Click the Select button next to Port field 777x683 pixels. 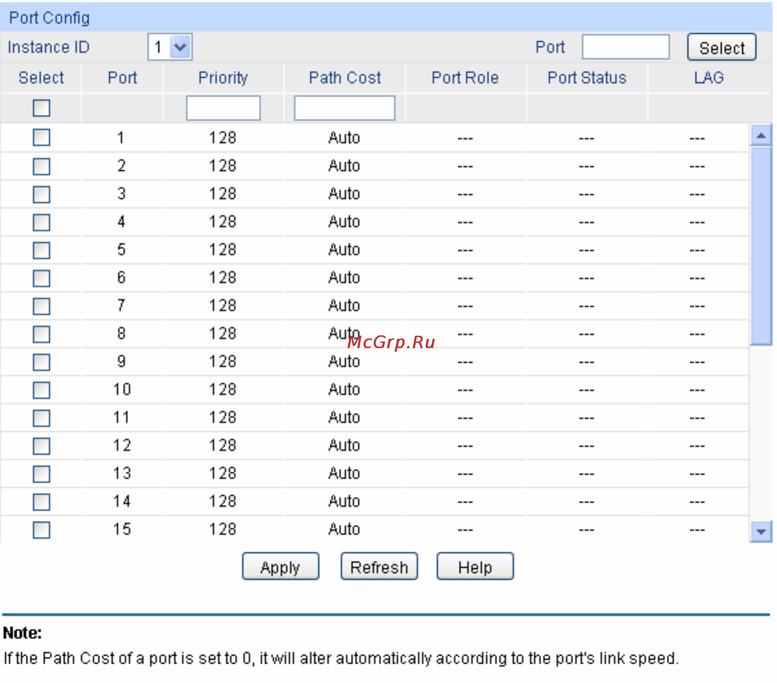click(x=721, y=47)
